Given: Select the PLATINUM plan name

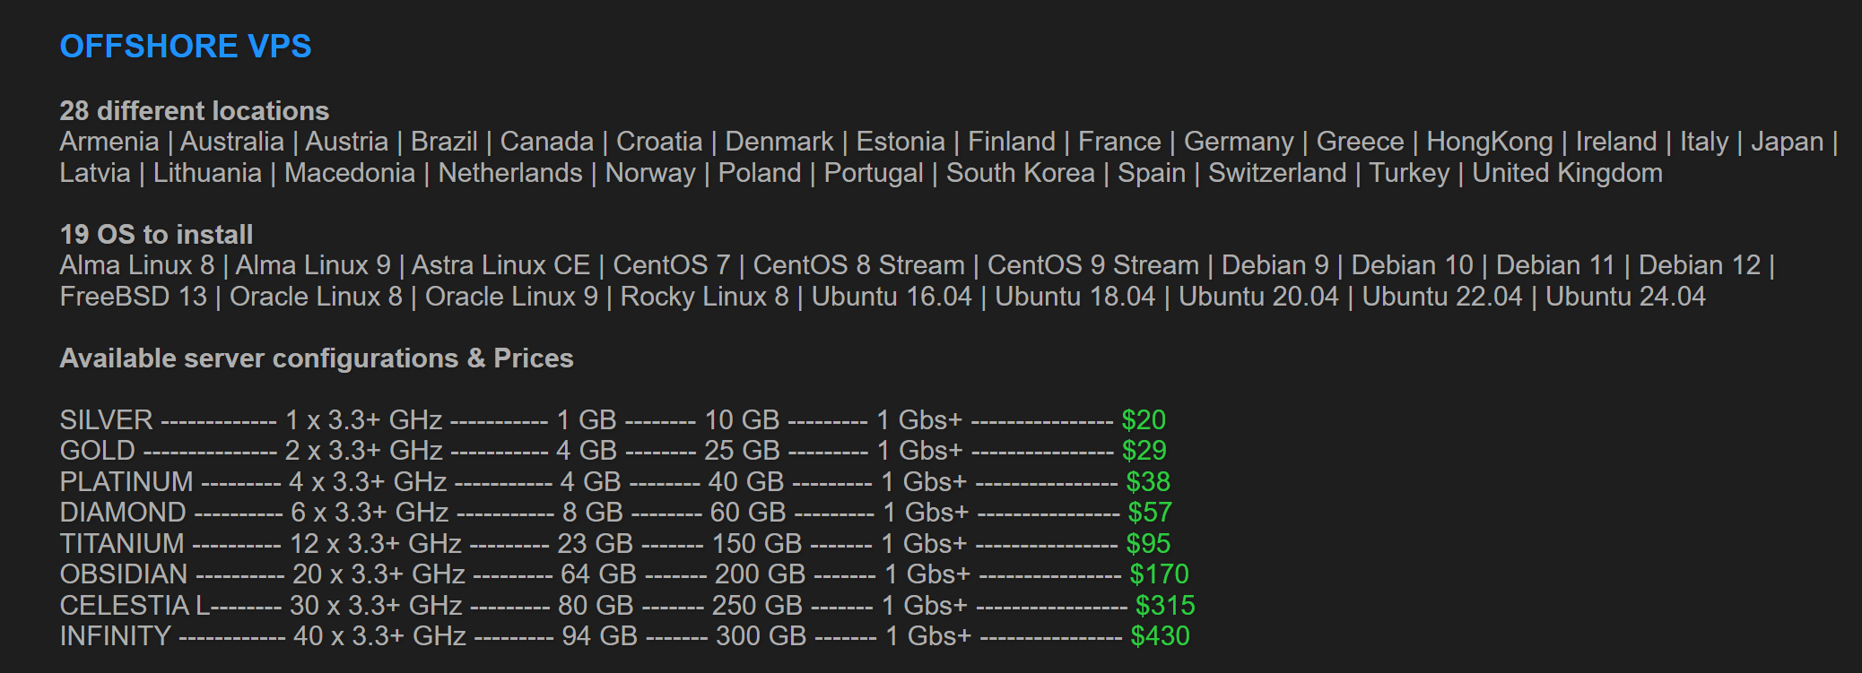Looking at the screenshot, I should (126, 482).
